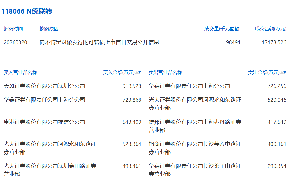Click the 成交量(千元面额) column header
The image size is (294, 182).
pyautogui.click(x=222, y=29)
